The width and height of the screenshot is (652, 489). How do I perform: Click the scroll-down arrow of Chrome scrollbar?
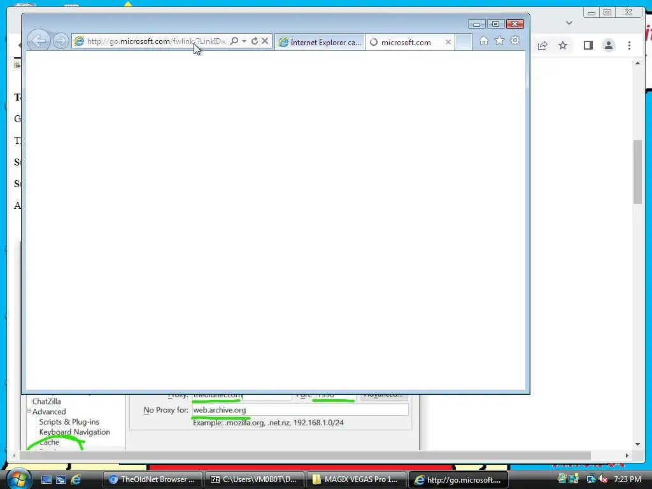tap(637, 444)
